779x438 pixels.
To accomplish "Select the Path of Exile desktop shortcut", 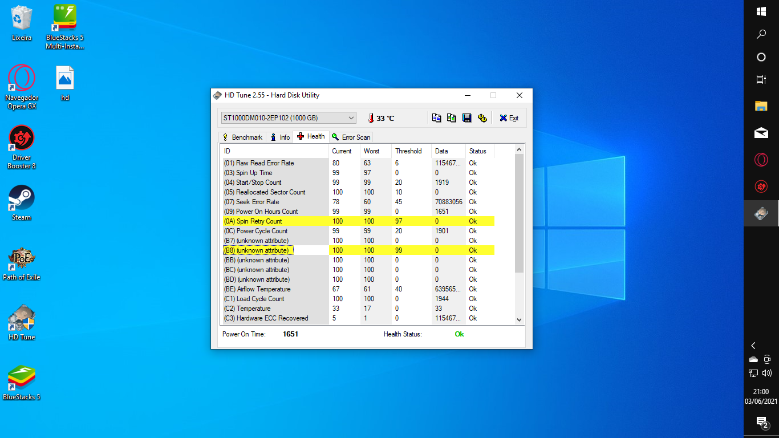I will 22,263.
